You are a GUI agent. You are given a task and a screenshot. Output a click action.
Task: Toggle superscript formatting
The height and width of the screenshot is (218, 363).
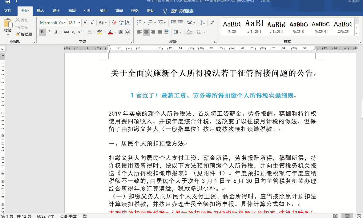click(x=79, y=32)
